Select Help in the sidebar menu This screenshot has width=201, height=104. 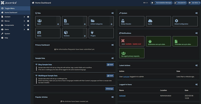pos(6,38)
